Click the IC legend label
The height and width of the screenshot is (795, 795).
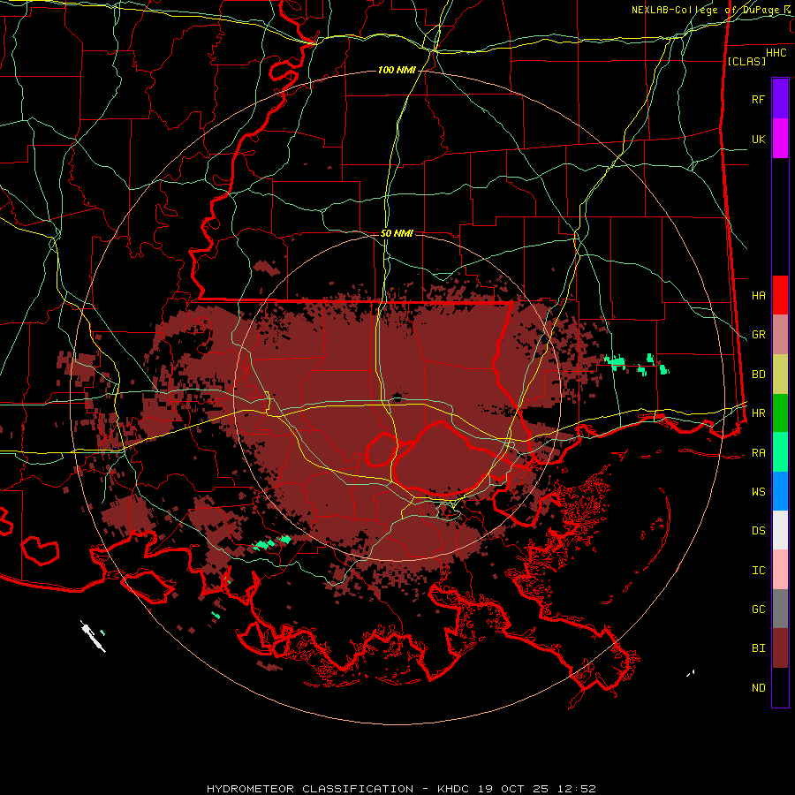click(x=758, y=571)
